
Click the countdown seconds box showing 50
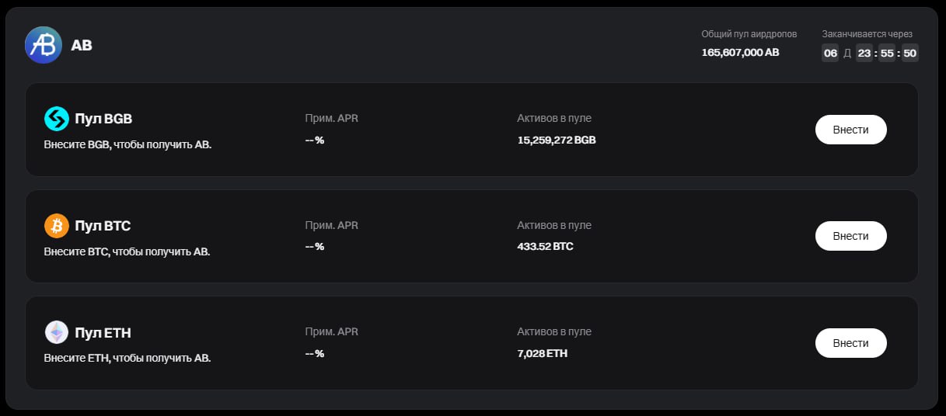click(909, 53)
